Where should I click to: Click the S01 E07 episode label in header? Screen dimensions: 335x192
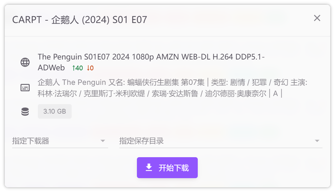click(130, 20)
